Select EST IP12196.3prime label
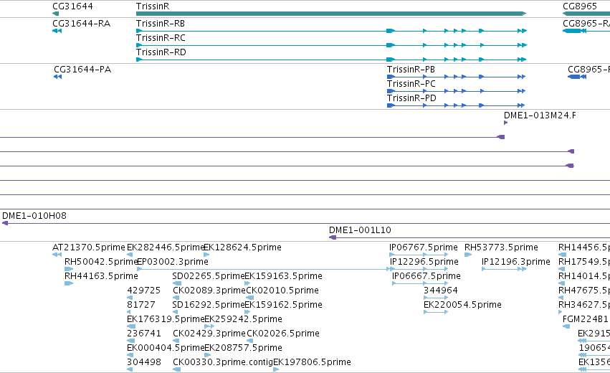 tap(516, 262)
